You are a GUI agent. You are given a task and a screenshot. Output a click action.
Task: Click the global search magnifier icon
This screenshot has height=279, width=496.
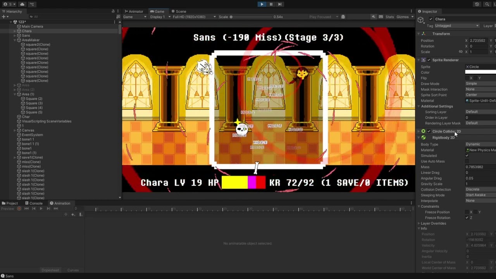point(487,4)
